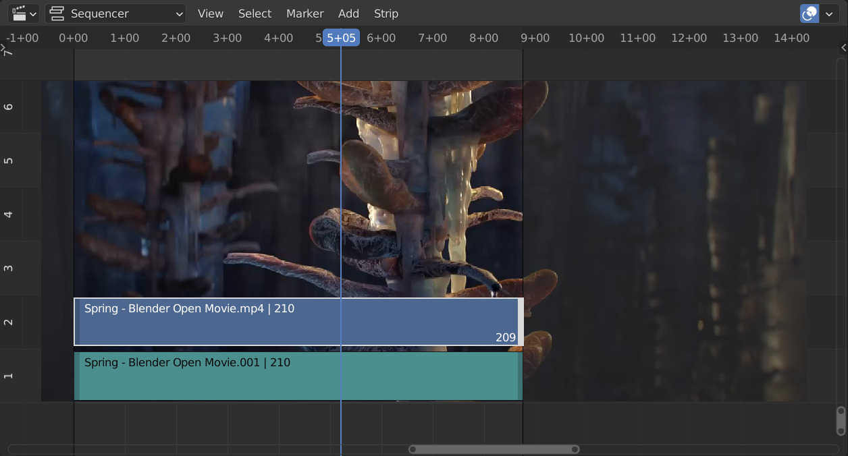This screenshot has height=456, width=848.
Task: Jump to 4+00 on the time ruler
Action: [279, 38]
